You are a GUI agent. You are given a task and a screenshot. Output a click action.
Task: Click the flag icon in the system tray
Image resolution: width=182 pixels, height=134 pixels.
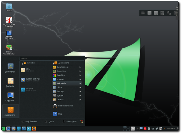[x=141, y=128]
